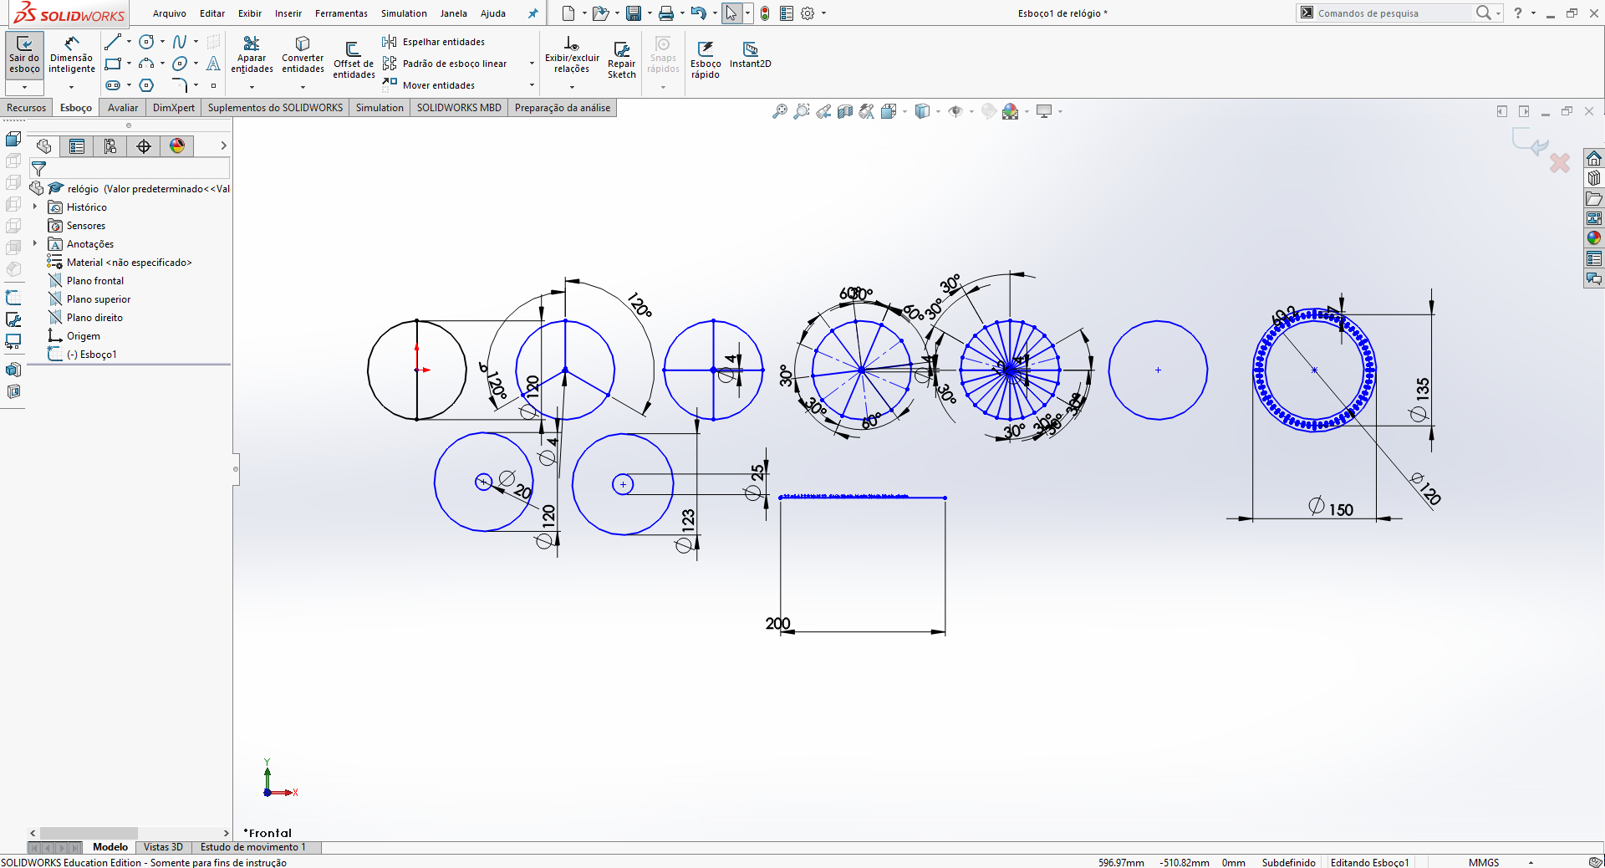Click Aparar entidades tool
This screenshot has height=868, width=1605.
[x=252, y=54]
